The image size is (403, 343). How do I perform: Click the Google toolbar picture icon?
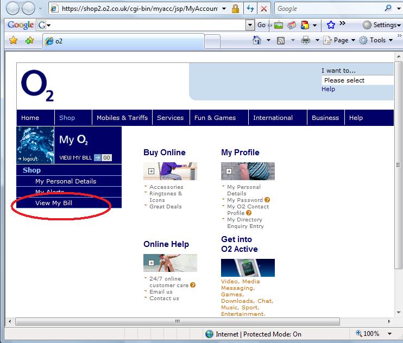[279, 25]
